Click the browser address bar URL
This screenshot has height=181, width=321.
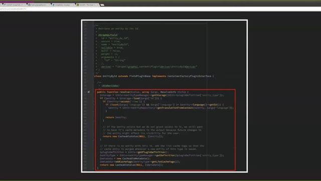click(13, 9)
